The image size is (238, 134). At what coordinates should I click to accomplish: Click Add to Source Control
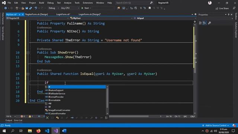(216, 125)
